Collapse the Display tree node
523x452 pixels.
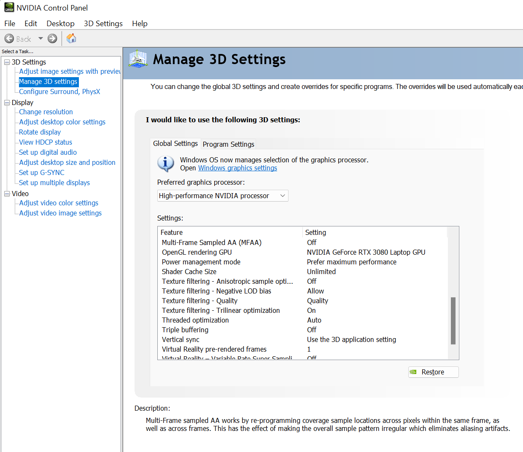[x=7, y=102]
